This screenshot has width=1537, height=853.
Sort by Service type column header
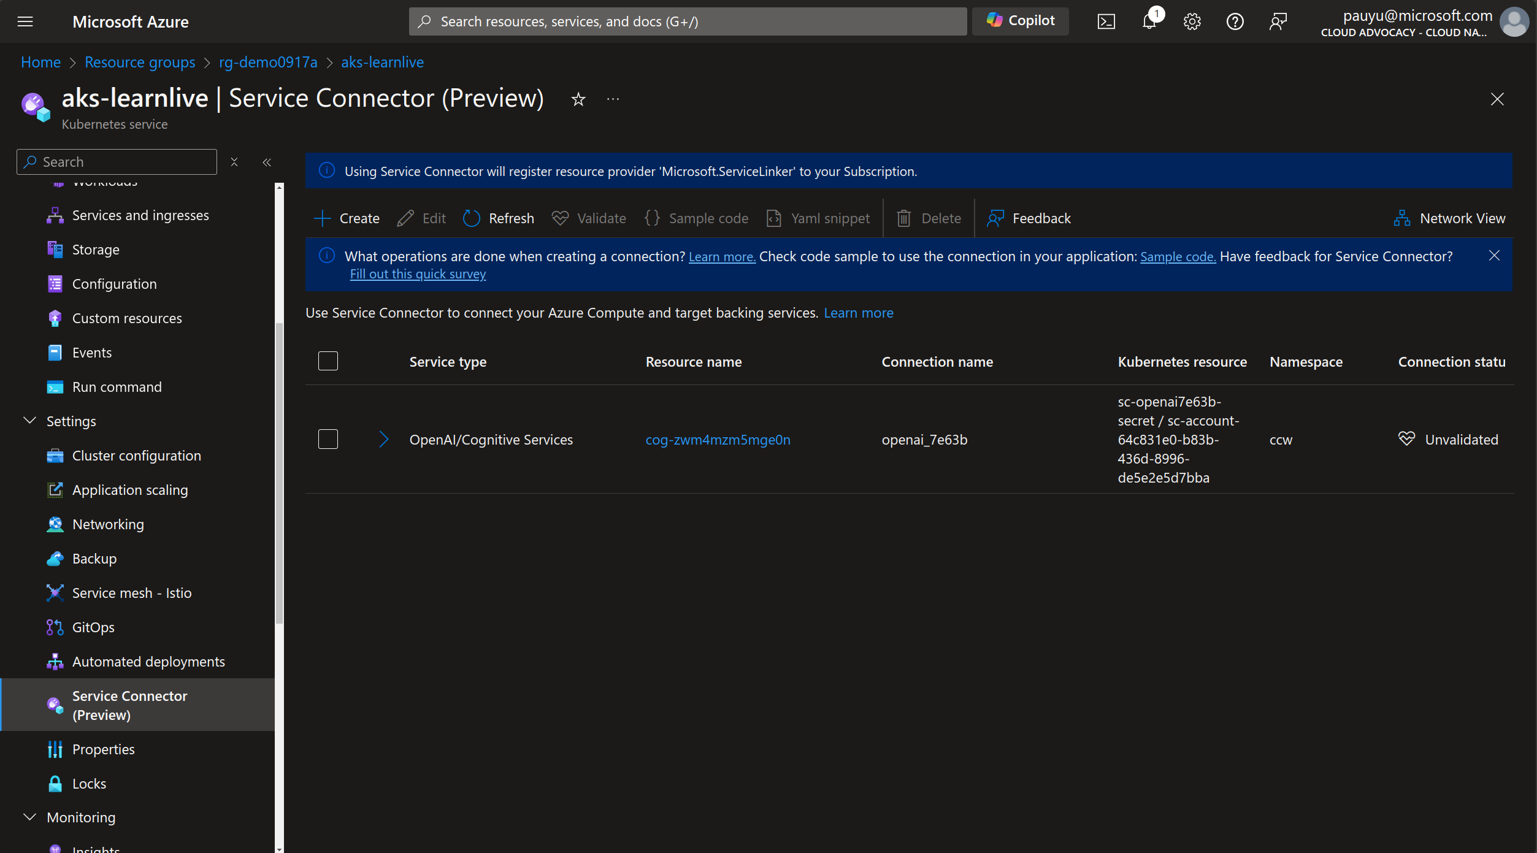[x=448, y=362]
